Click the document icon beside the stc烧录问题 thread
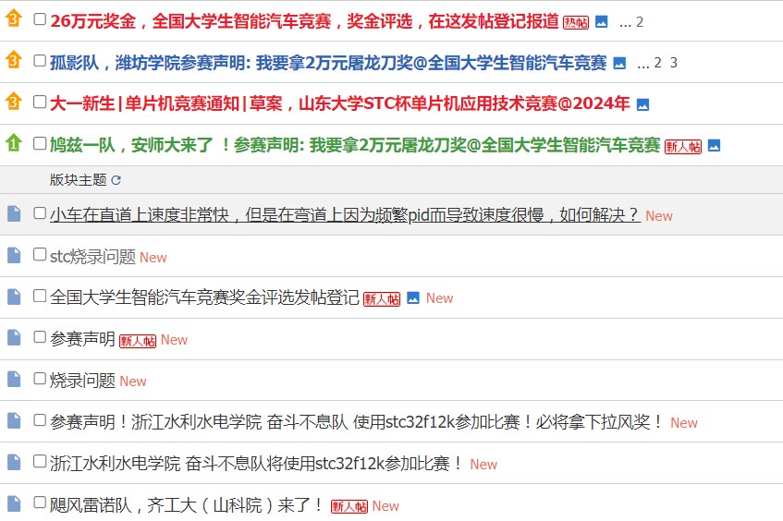The height and width of the screenshot is (521, 783). pos(14,255)
